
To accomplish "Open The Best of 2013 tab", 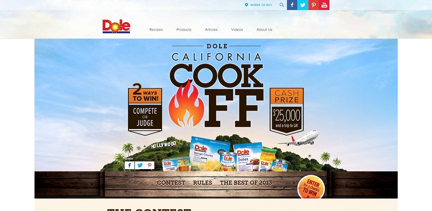I will click(246, 183).
